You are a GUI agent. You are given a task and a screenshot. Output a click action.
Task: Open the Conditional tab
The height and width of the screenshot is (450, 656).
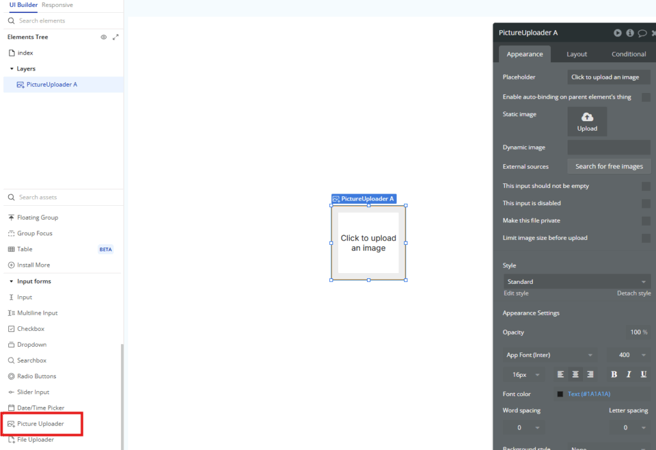[x=628, y=54]
